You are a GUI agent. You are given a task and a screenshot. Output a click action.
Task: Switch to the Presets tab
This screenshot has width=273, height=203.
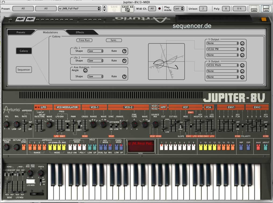[x=21, y=32]
